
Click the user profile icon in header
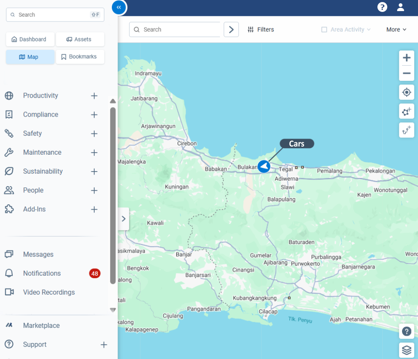click(400, 7)
